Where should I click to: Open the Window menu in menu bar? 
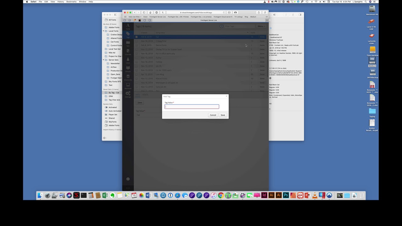(x=83, y=2)
